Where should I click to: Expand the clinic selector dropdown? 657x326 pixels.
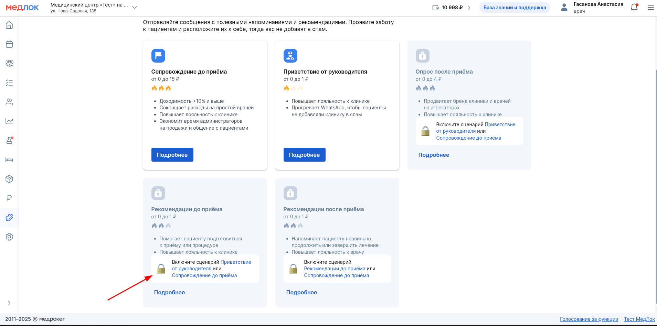point(135,8)
